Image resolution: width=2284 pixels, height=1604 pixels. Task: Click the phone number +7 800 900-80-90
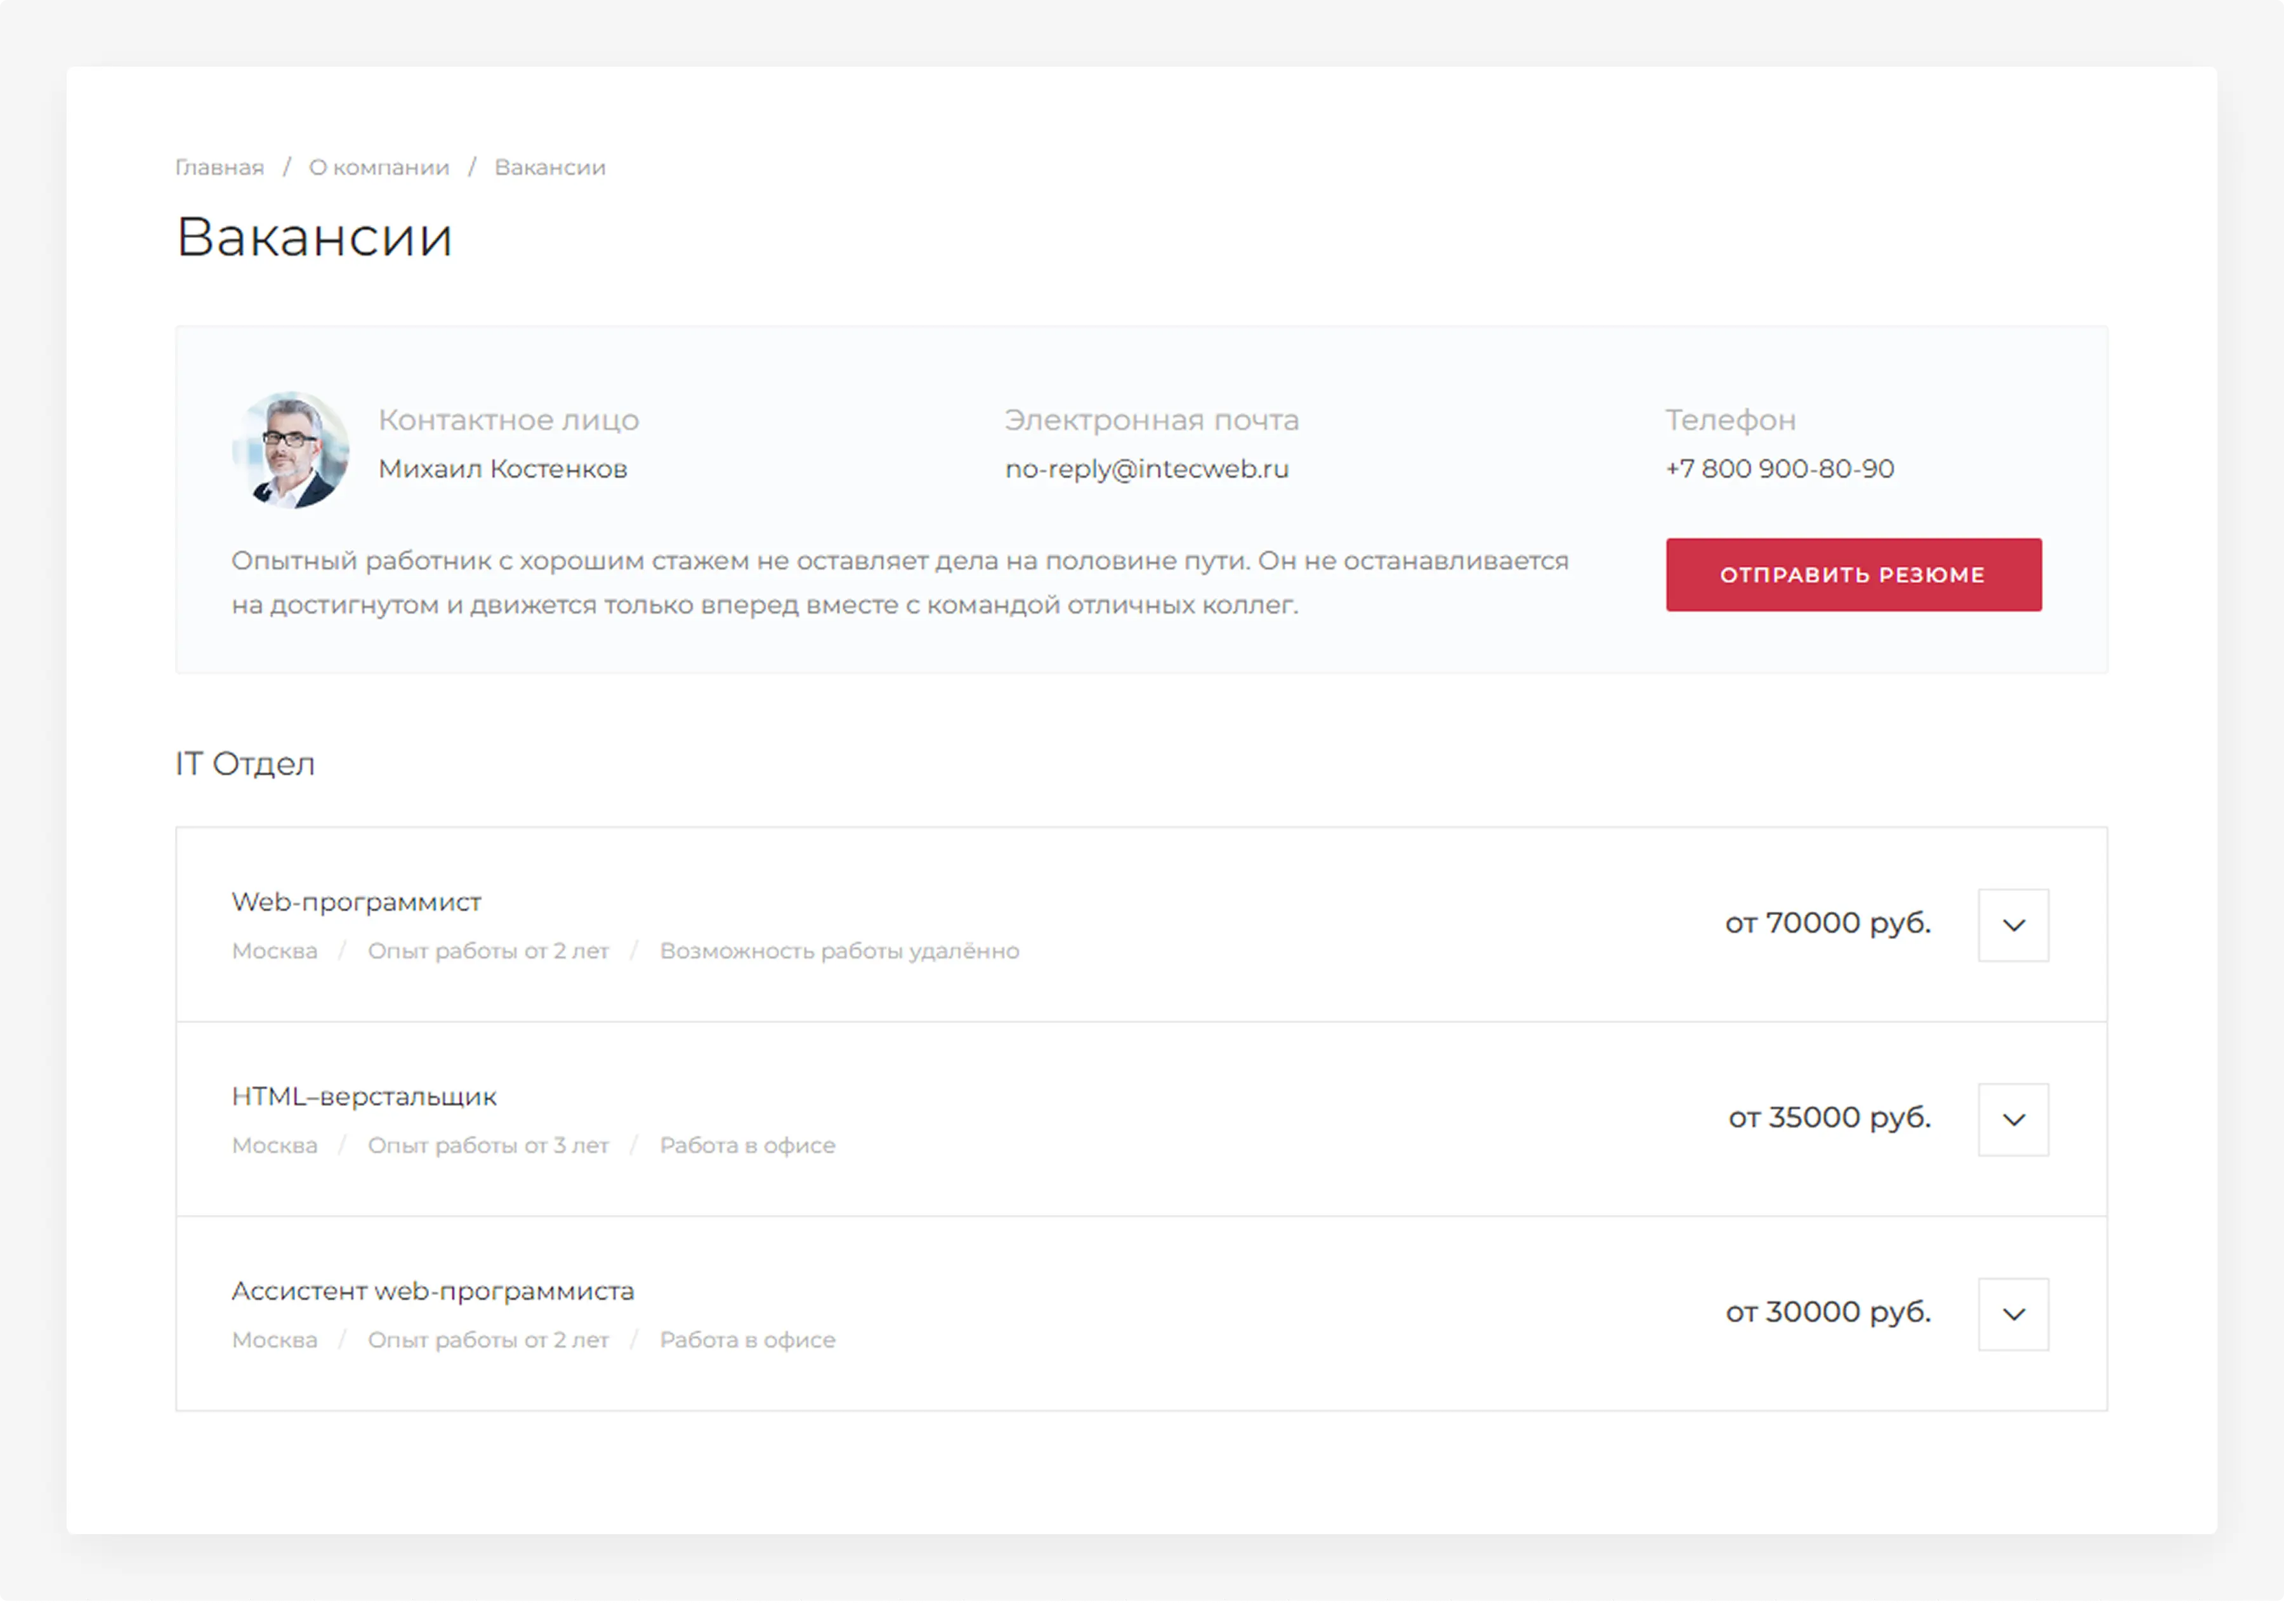tap(1780, 469)
